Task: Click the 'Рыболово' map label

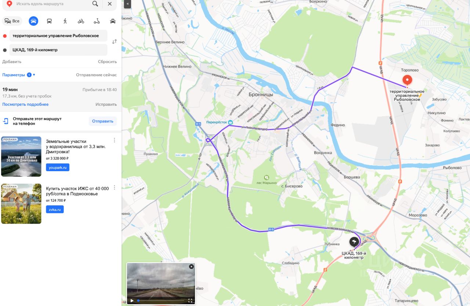Action: (452, 168)
